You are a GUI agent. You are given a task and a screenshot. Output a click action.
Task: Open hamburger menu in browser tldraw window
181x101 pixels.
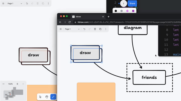pyautogui.click(x=61, y=29)
